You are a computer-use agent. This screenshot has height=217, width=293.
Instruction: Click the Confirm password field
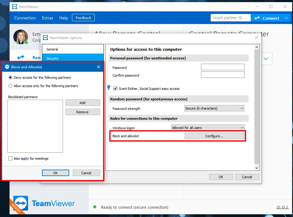tap(223, 75)
